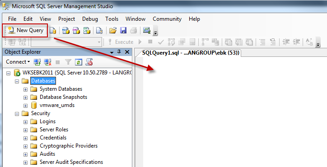The height and width of the screenshot is (167, 327).
Task: Click the Print icon in the toolbar
Action: [x=134, y=30]
